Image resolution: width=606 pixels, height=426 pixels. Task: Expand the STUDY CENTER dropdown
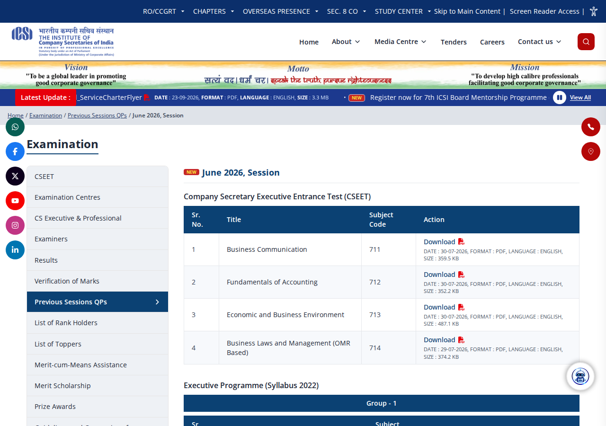pyautogui.click(x=403, y=11)
